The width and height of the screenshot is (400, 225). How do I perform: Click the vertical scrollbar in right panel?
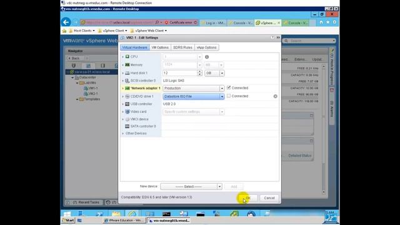coord(324,129)
